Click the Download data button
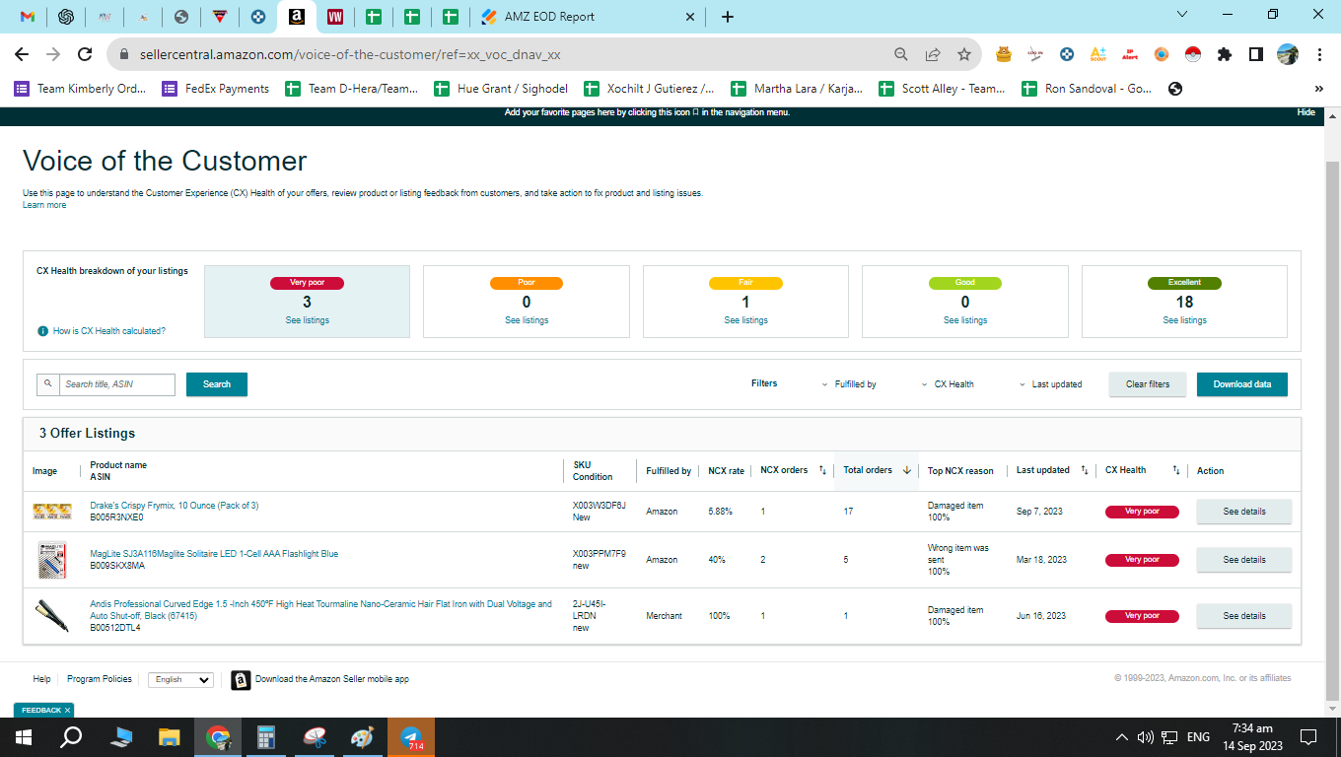Screen dimensions: 1341x757 coord(1242,384)
